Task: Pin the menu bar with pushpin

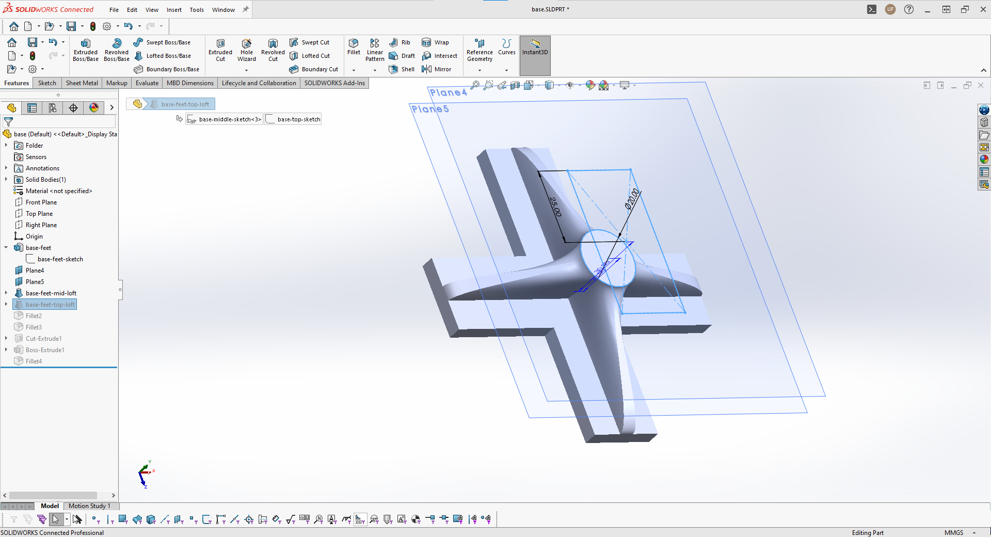Action: 246,9
